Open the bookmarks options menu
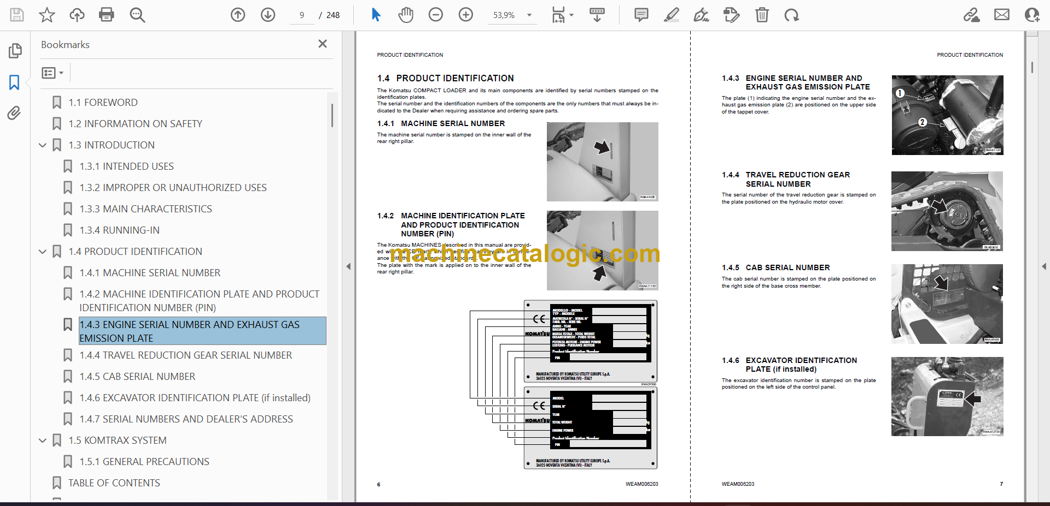Viewport: 1050px width, 506px height. click(x=52, y=73)
